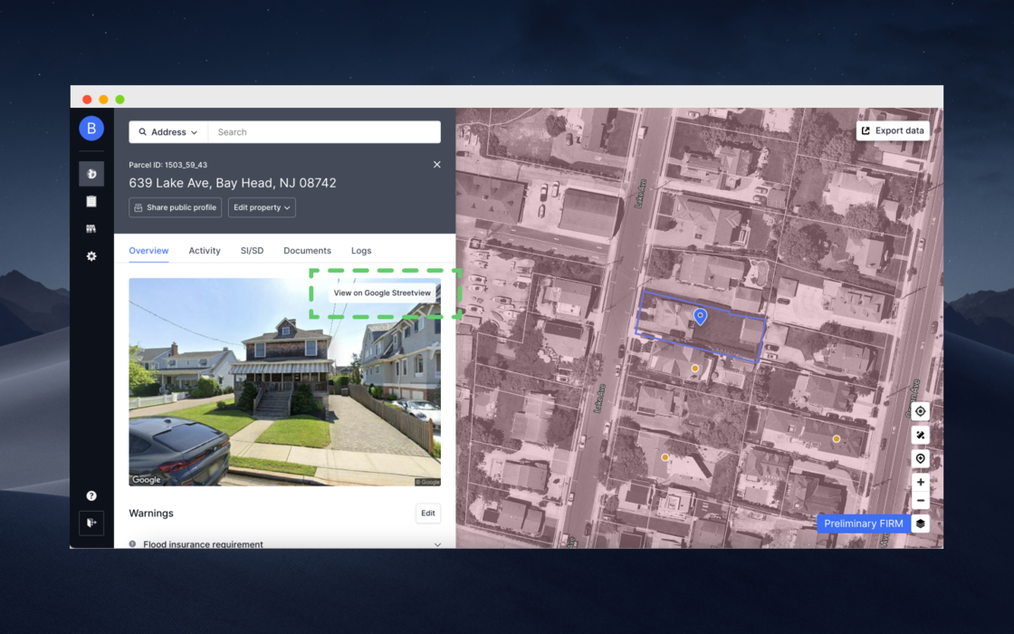Click the info icon beside Flood insurance requirement

132,544
